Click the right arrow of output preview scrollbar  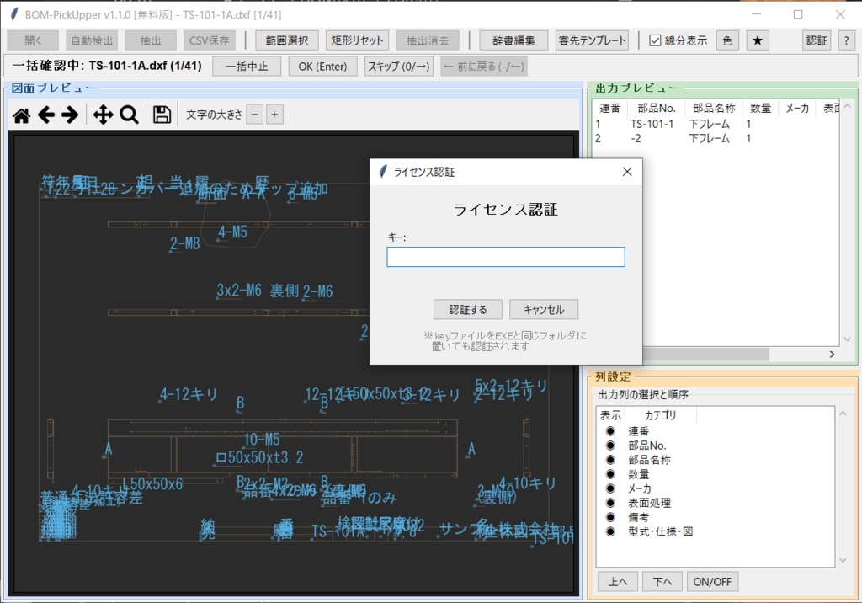[x=832, y=355]
